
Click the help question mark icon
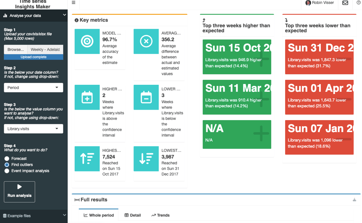pyautogui.click(x=358, y=3)
